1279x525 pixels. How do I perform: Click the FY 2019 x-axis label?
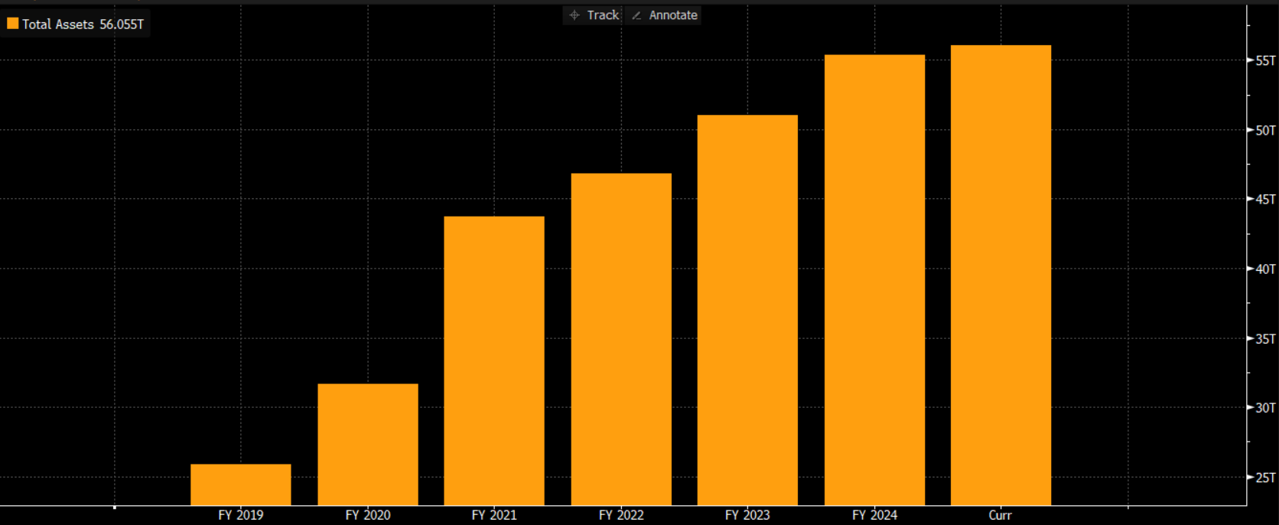pyautogui.click(x=241, y=515)
